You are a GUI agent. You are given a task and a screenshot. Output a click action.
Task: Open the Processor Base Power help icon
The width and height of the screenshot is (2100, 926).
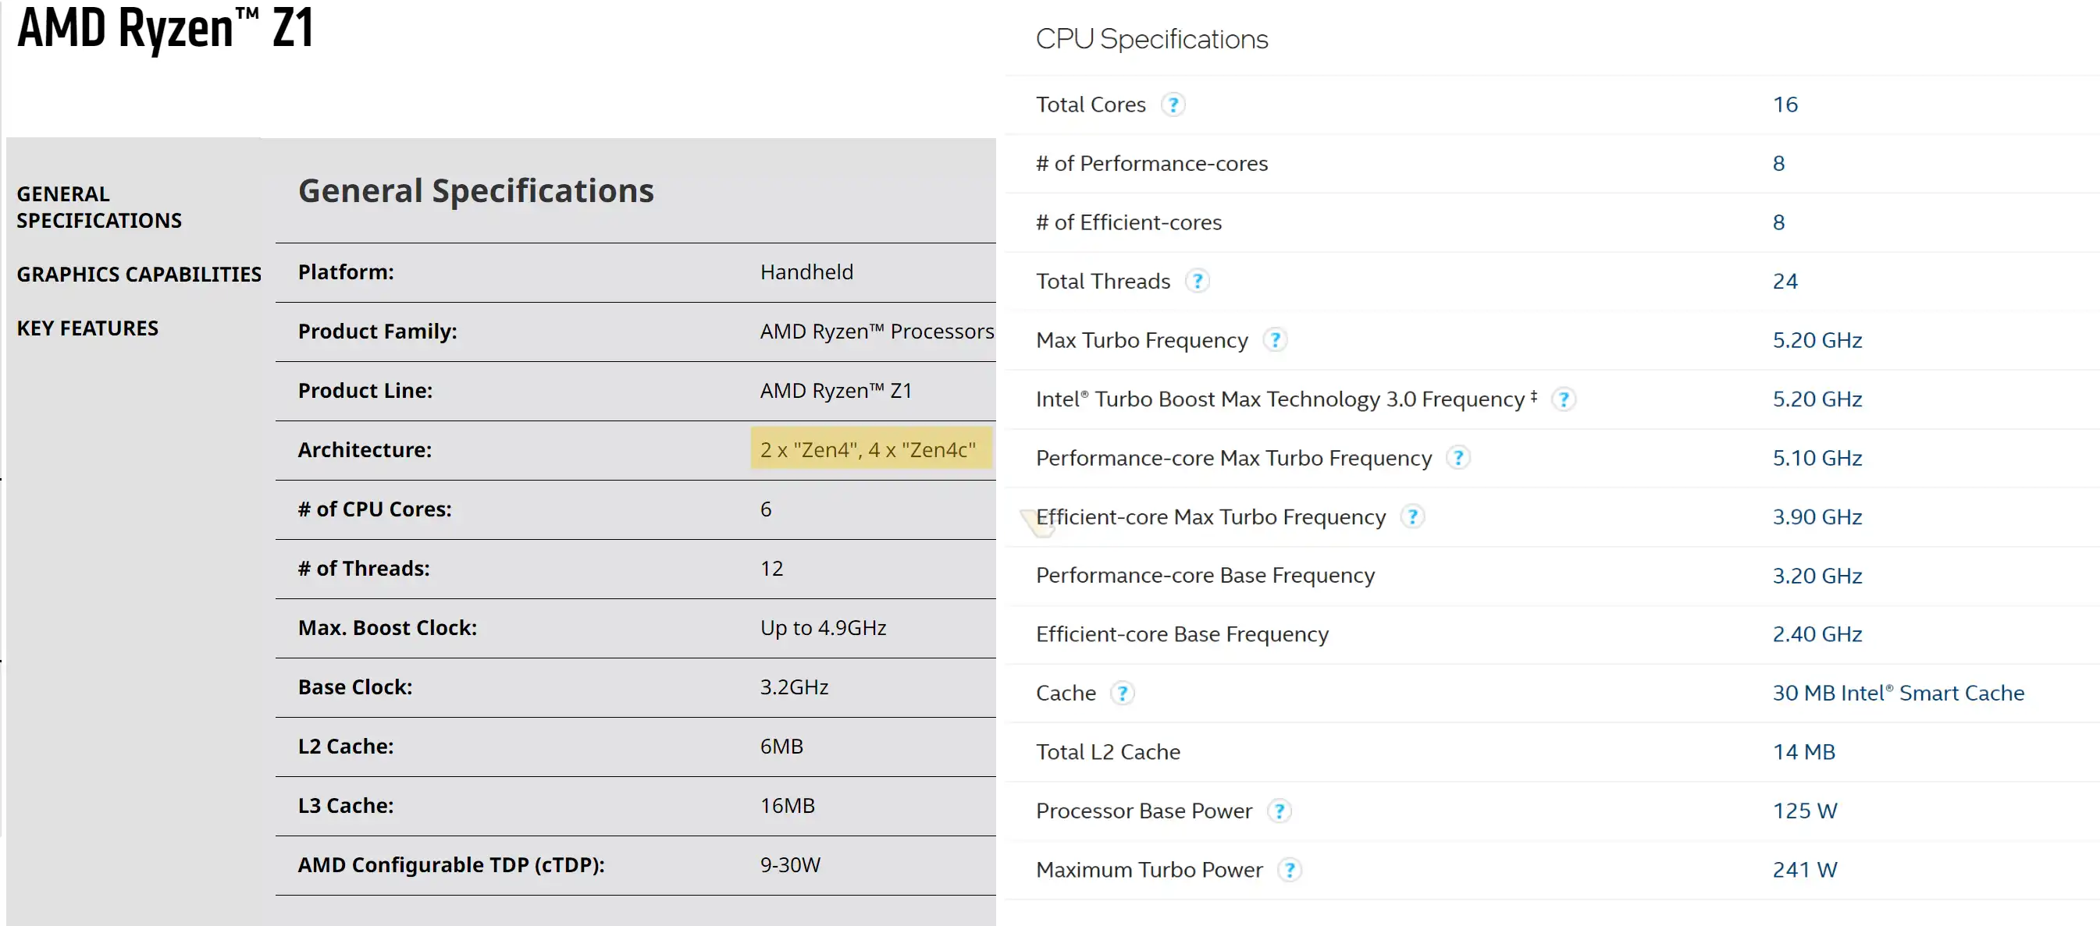click(1279, 811)
